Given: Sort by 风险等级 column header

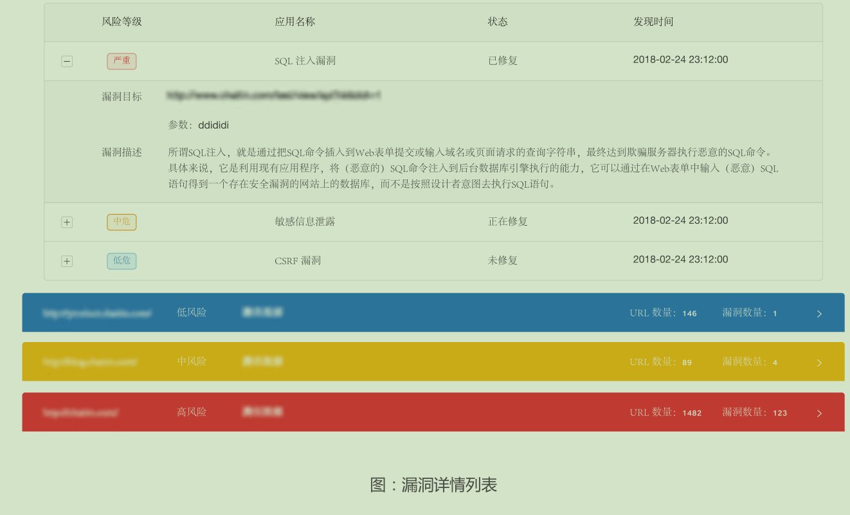Looking at the screenshot, I should (122, 22).
